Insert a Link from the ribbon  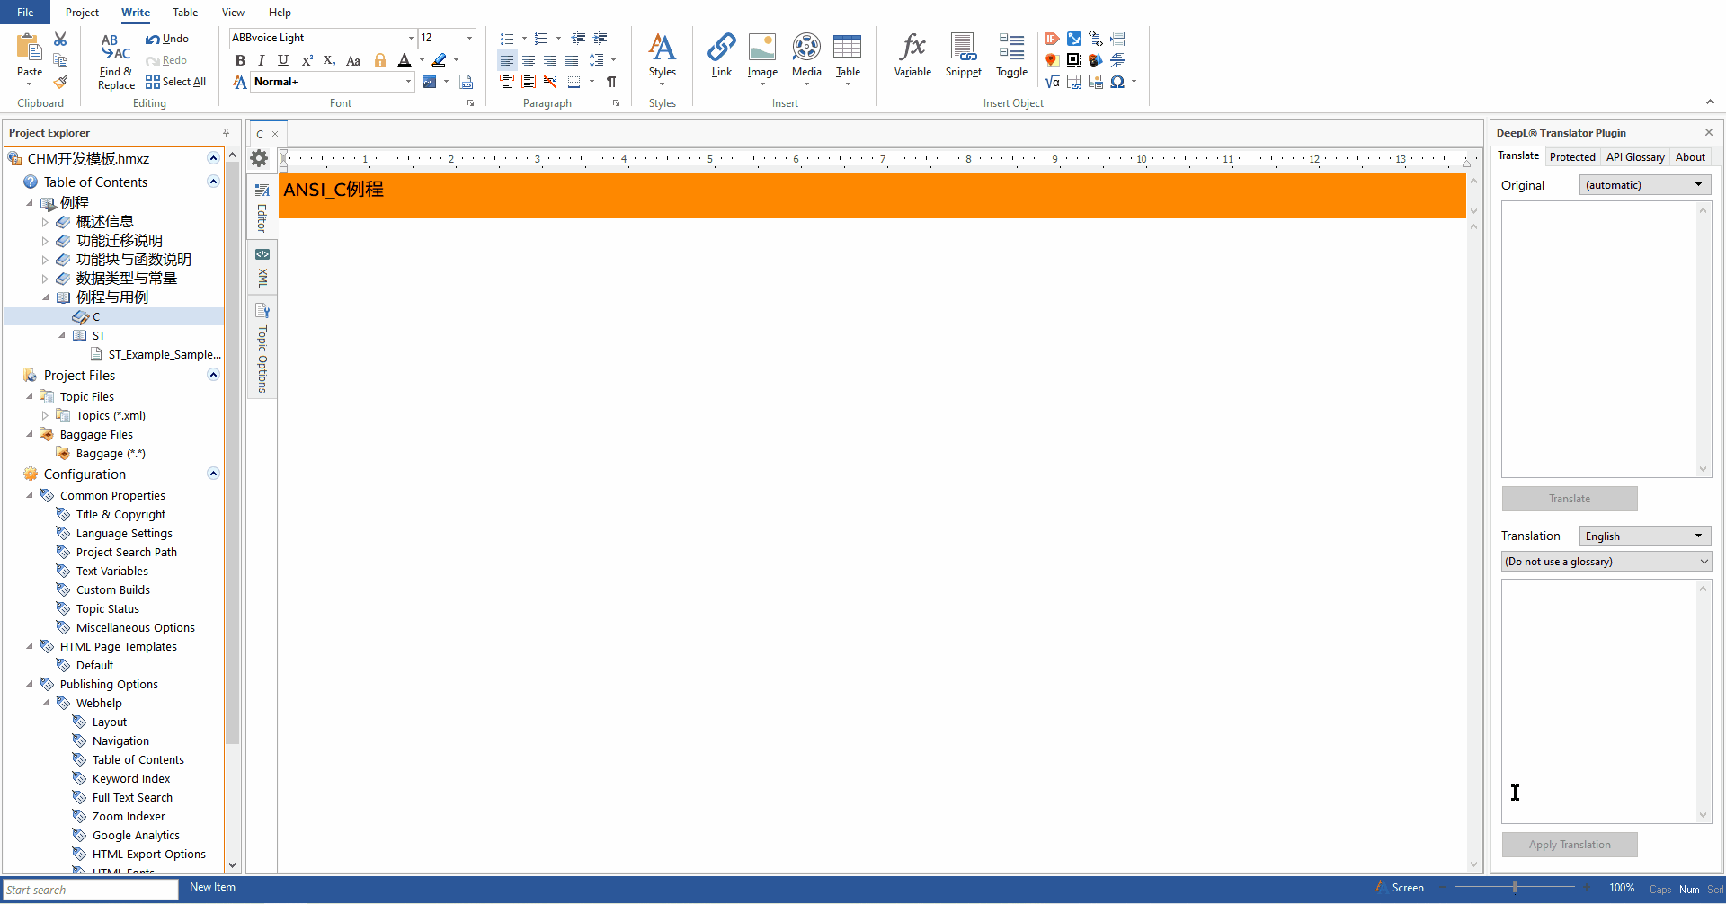point(721,48)
